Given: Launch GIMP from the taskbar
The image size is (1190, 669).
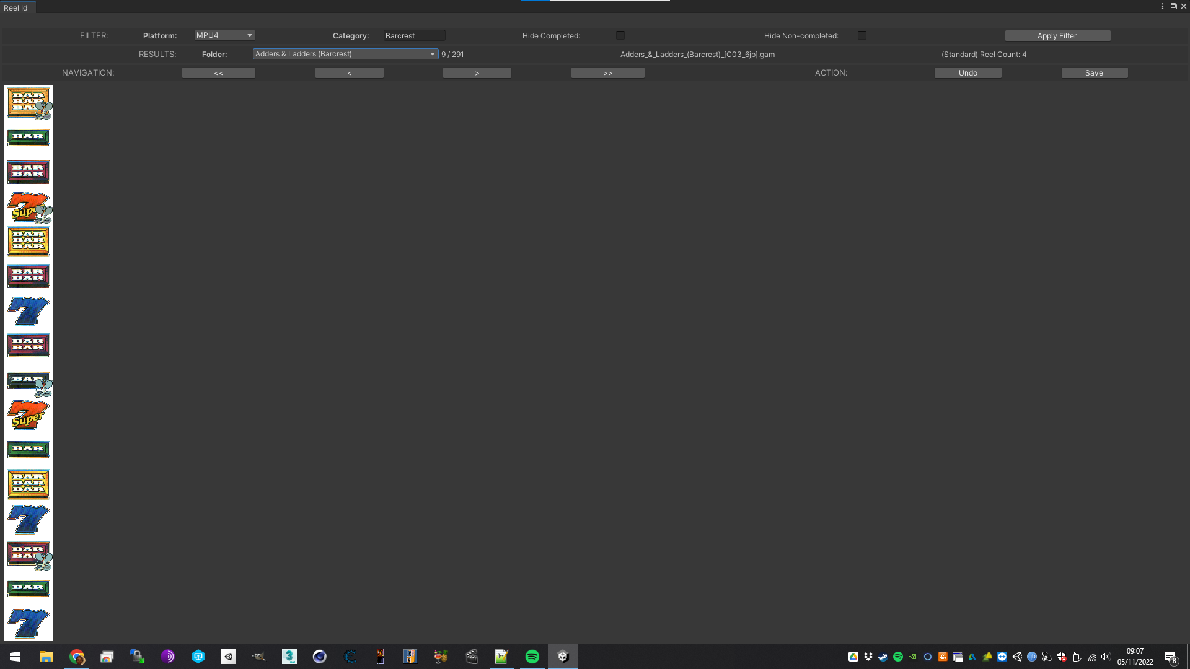Looking at the screenshot, I should tap(259, 657).
